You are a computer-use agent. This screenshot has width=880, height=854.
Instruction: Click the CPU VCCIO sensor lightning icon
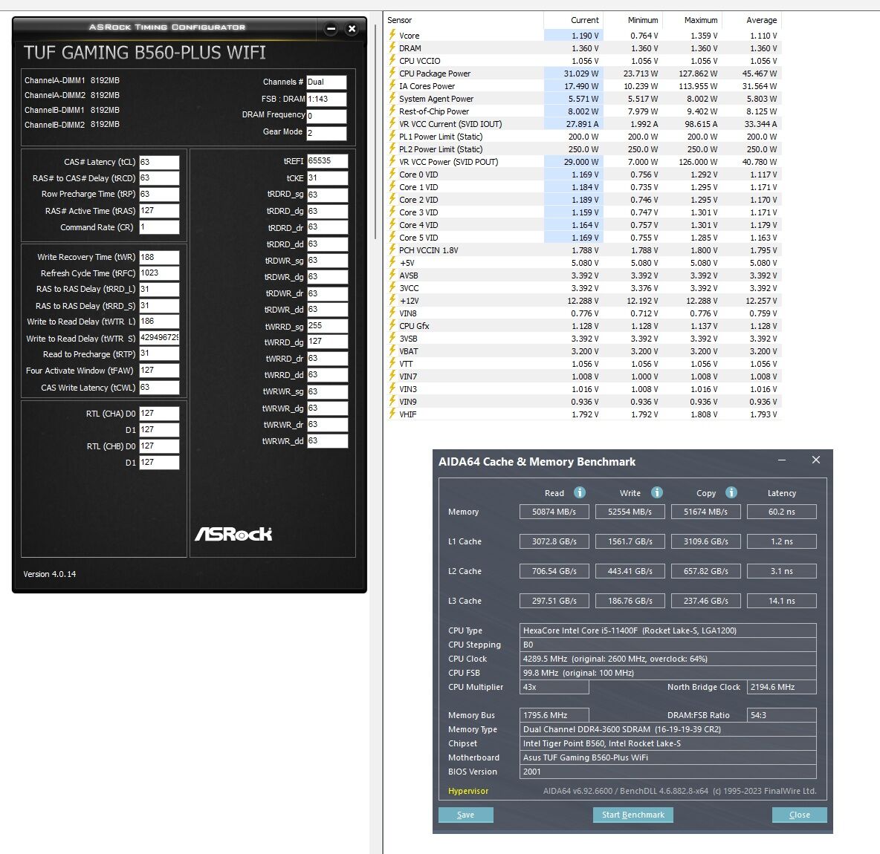[x=392, y=60]
